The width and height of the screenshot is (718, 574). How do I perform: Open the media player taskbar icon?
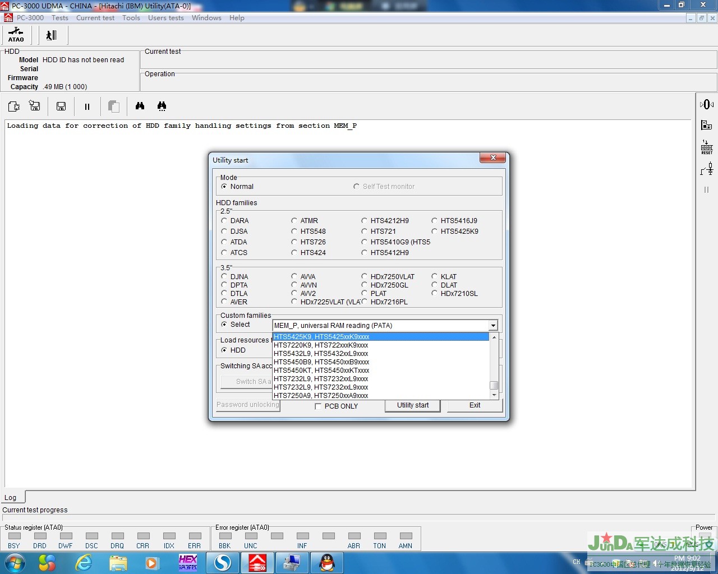tap(152, 563)
